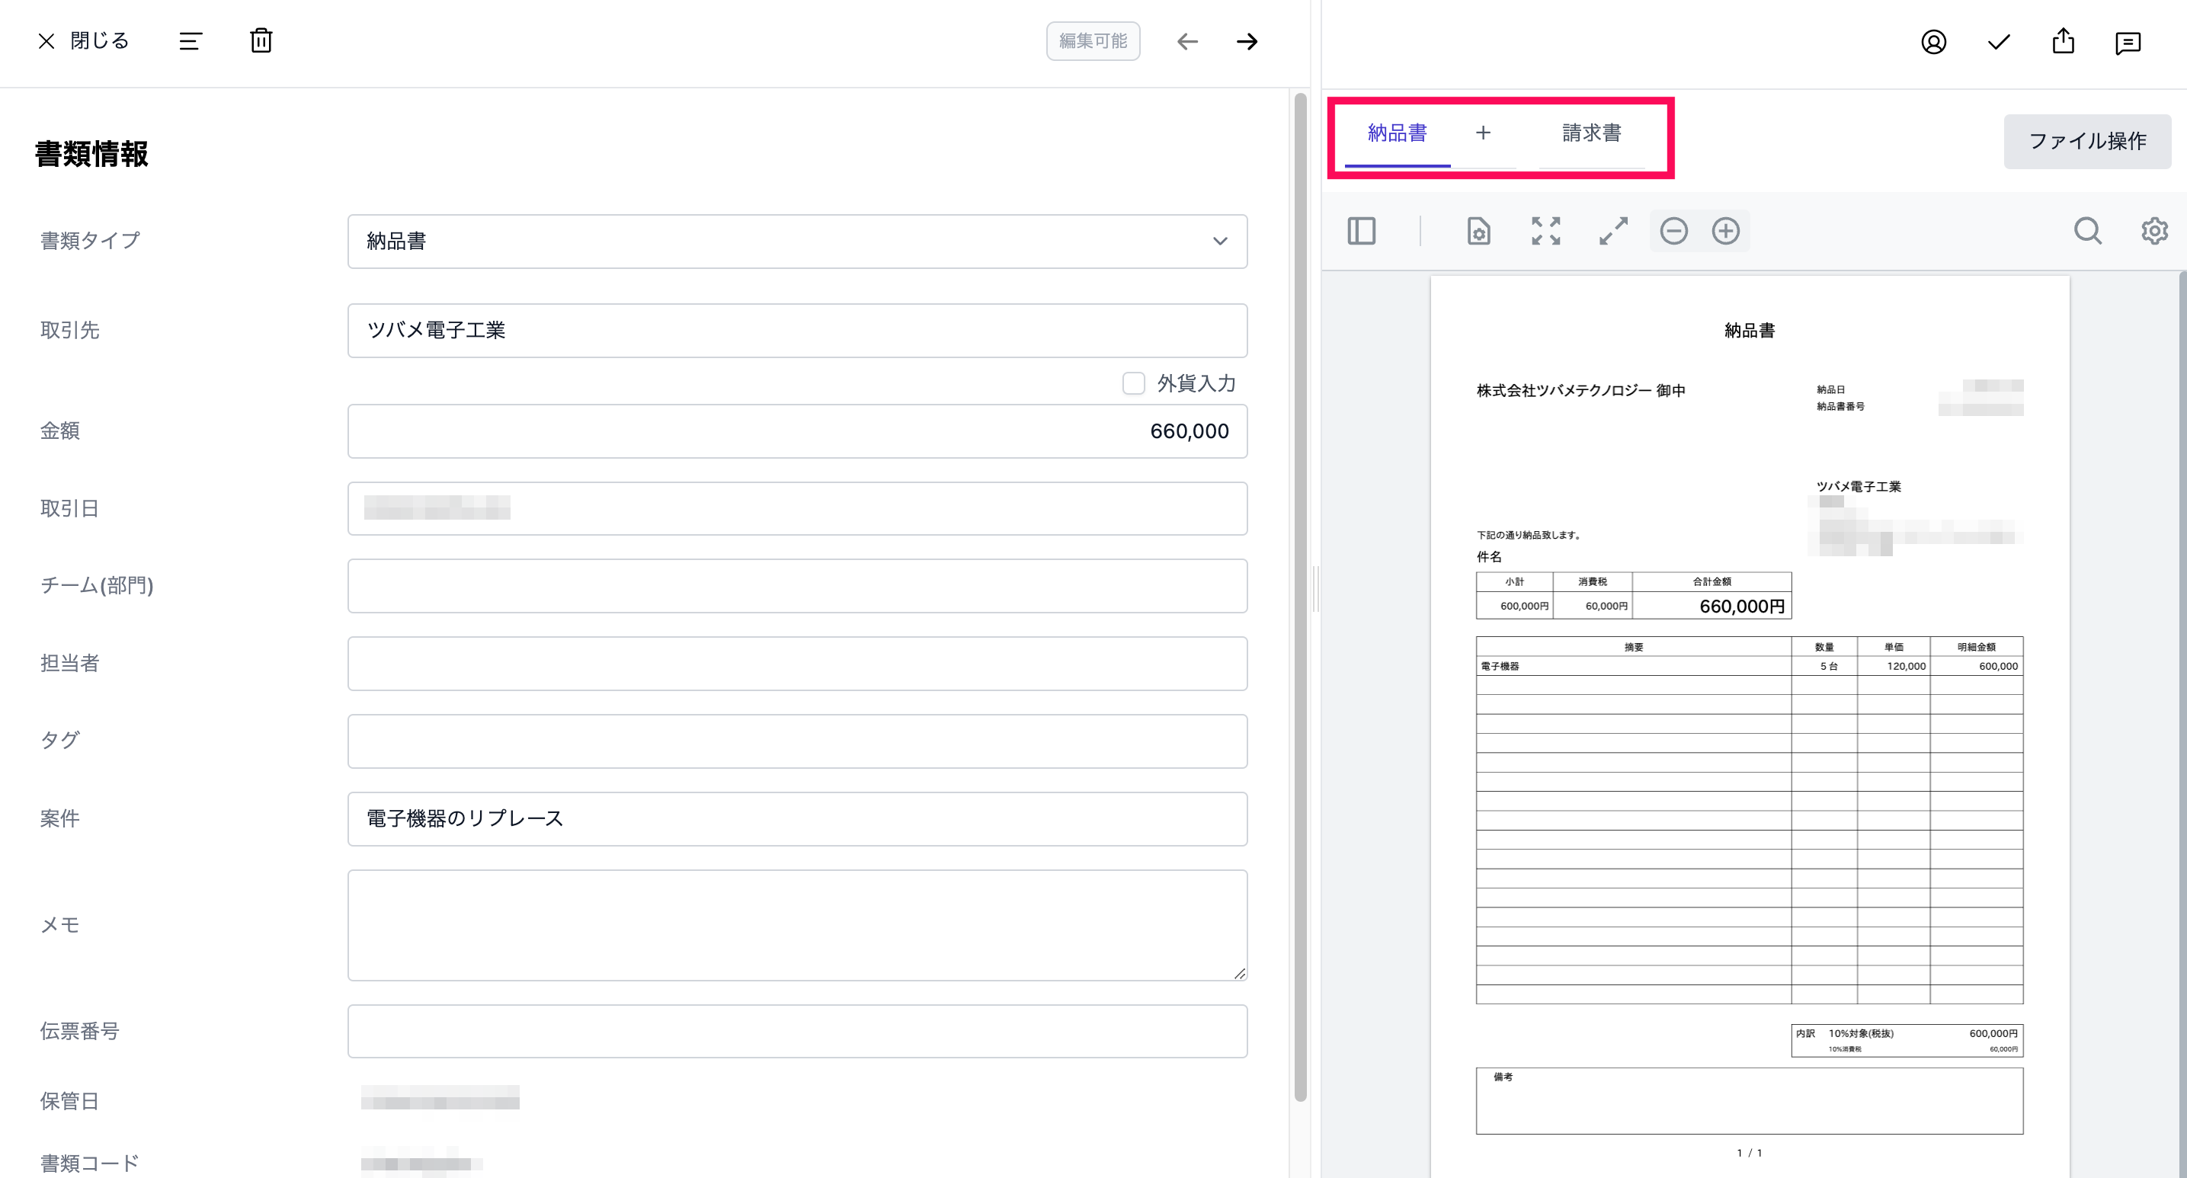Image resolution: width=2187 pixels, height=1178 pixels.
Task: Go to previous document with left arrow
Action: 1187,40
